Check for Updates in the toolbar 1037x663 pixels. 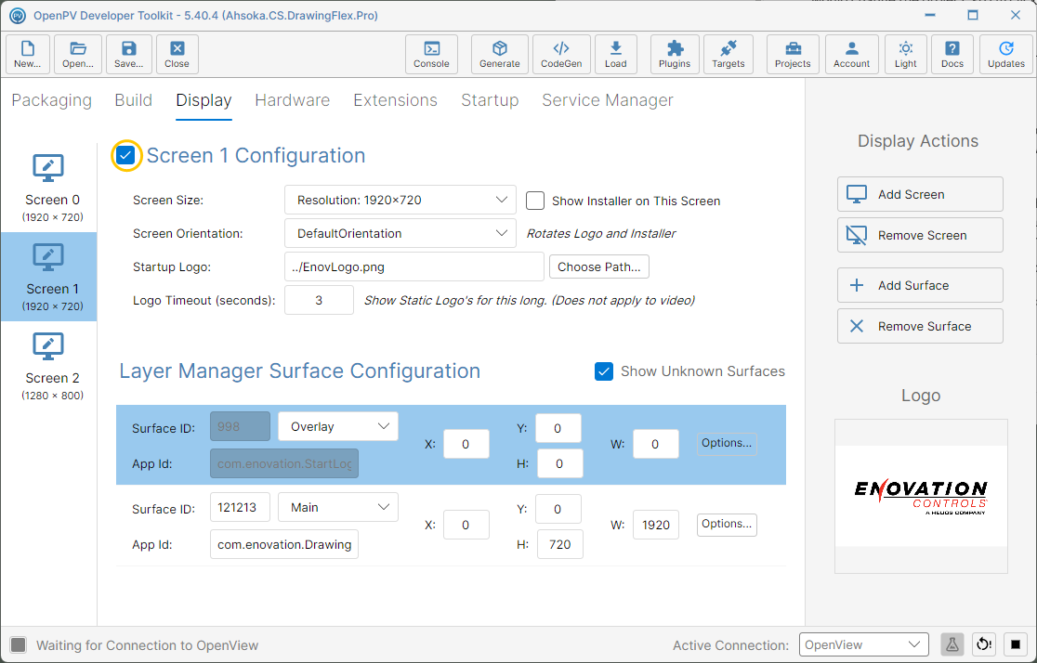[x=1006, y=54]
